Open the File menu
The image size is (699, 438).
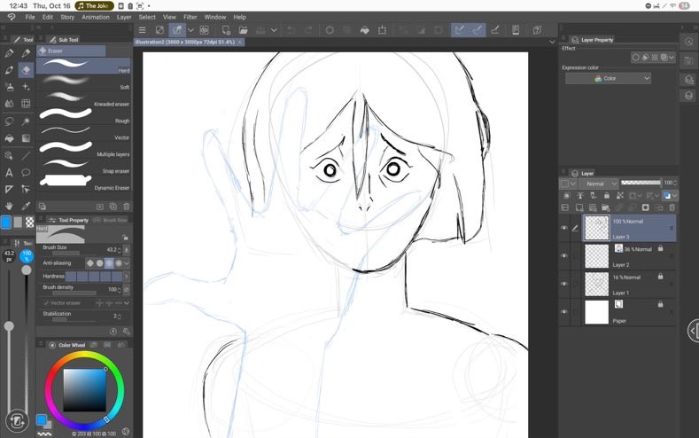(30, 17)
